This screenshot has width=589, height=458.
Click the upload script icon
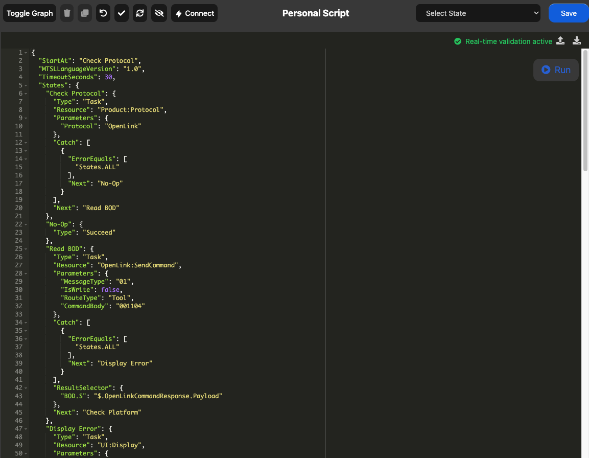pyautogui.click(x=560, y=40)
